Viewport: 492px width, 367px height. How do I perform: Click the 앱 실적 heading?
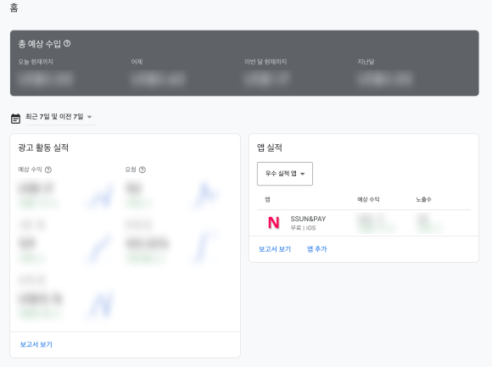[x=270, y=147]
